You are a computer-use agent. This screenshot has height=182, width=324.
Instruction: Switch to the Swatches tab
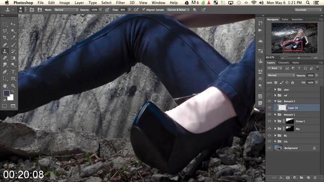[297, 19]
